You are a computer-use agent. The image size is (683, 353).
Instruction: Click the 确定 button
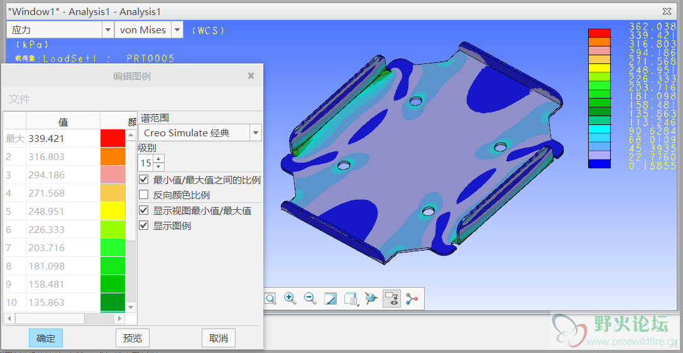pyautogui.click(x=46, y=338)
